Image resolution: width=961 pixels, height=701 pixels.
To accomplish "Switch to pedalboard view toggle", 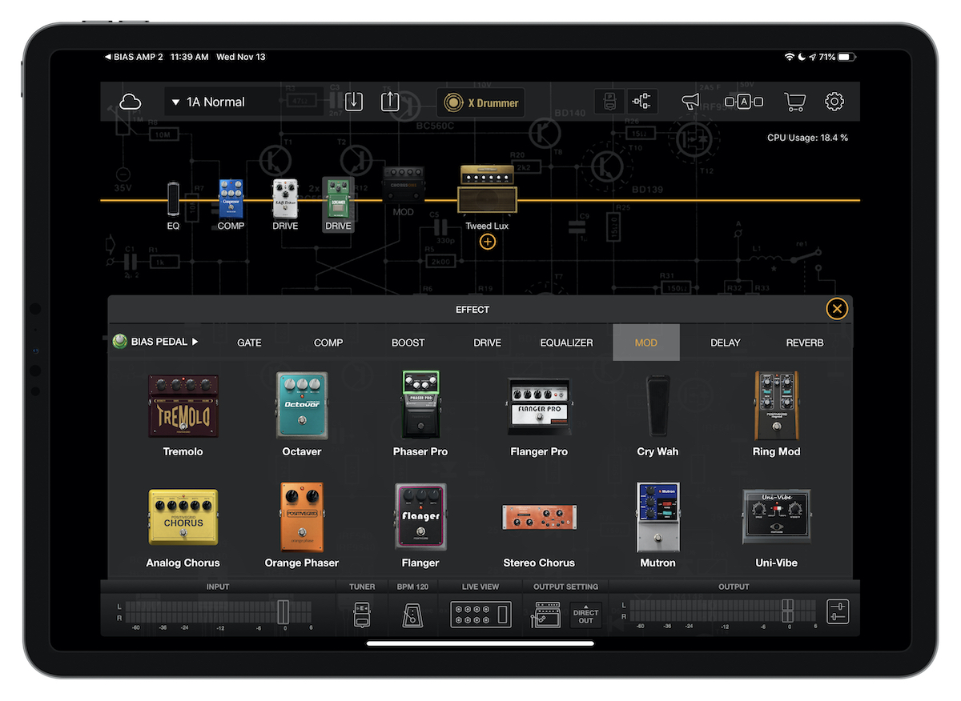I will pos(609,102).
